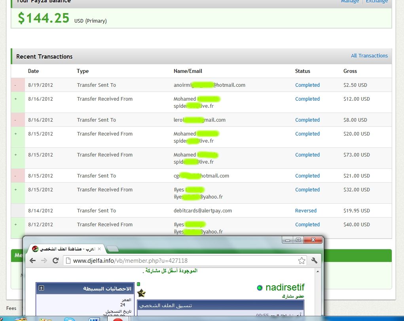Viewport: 404px width, 321px height.
Task: Click the Name/Email column header
Action: click(x=188, y=71)
